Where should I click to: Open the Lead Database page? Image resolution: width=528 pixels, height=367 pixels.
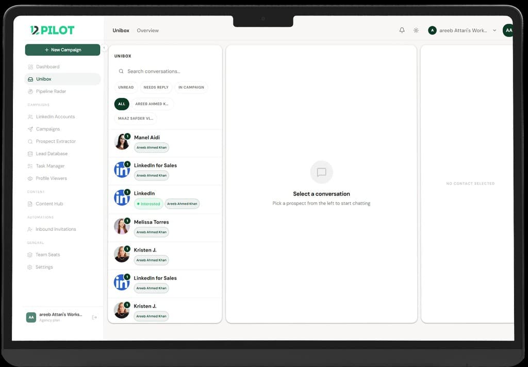point(62,154)
